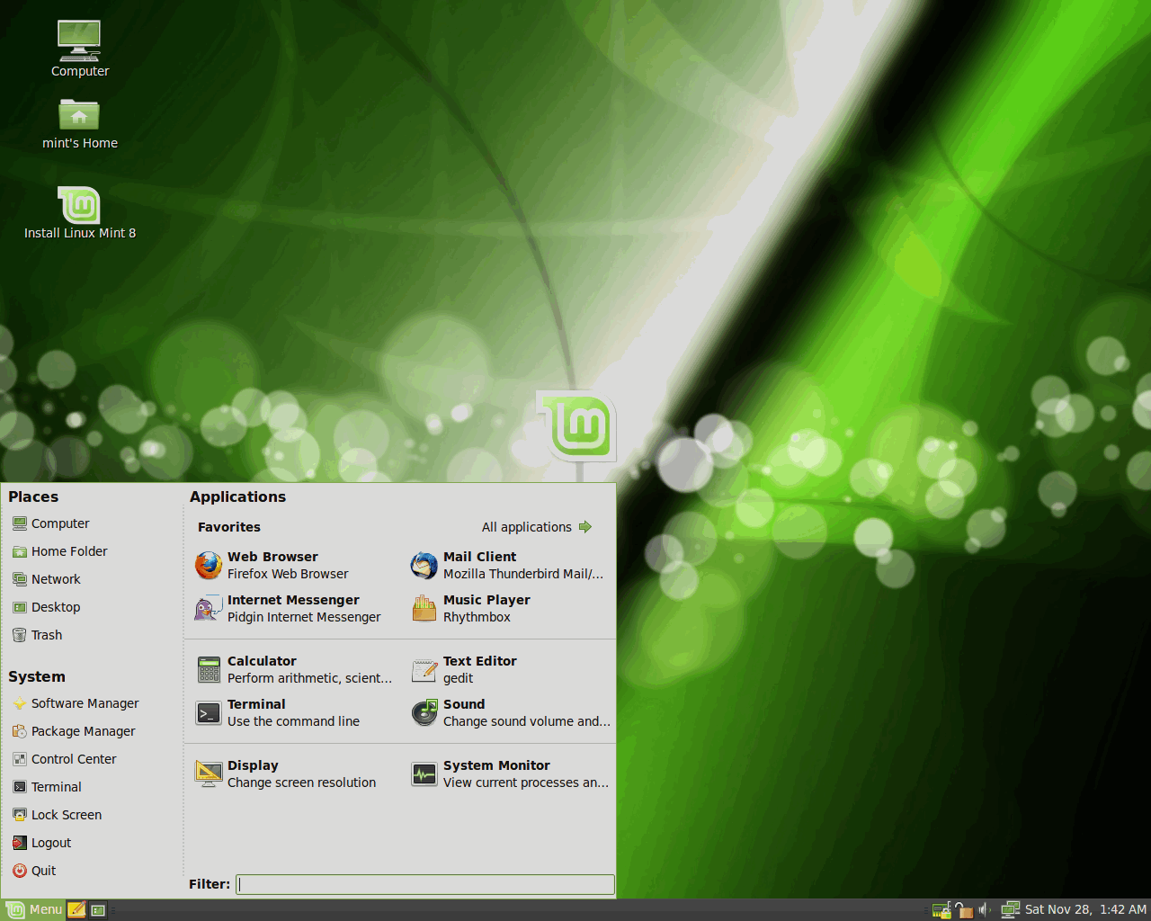This screenshot has width=1151, height=921.
Task: Open the notes pencil icon in panel
Action: point(77,909)
